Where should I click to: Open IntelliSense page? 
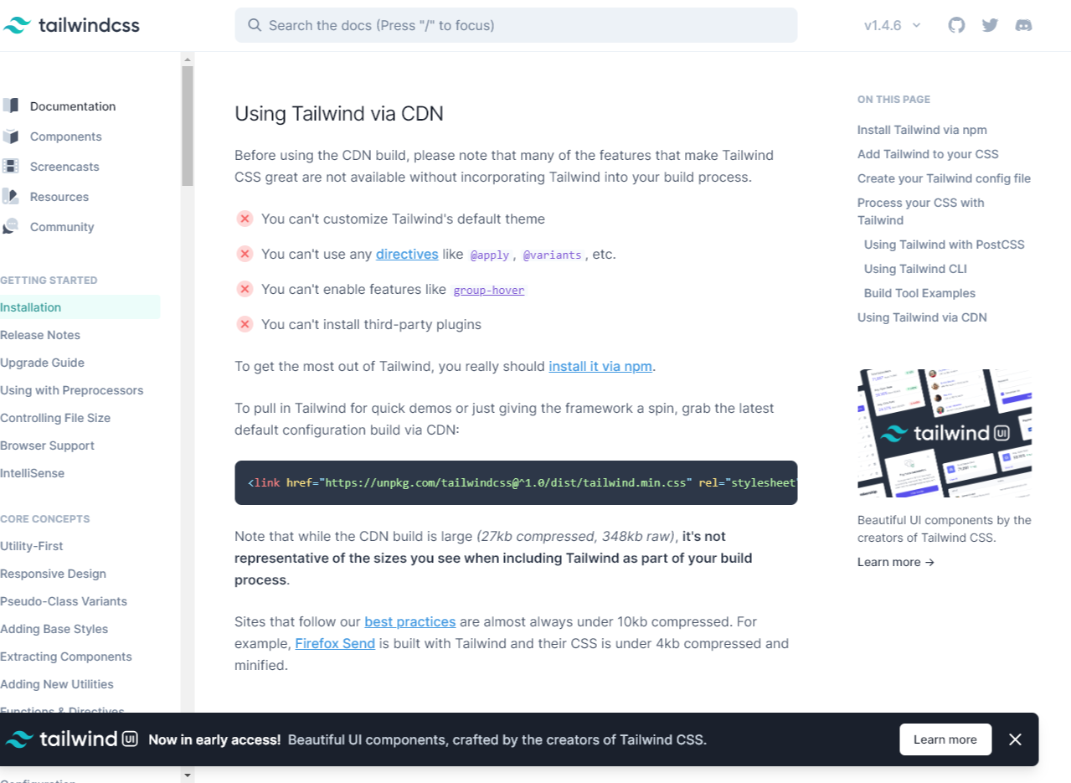click(32, 473)
